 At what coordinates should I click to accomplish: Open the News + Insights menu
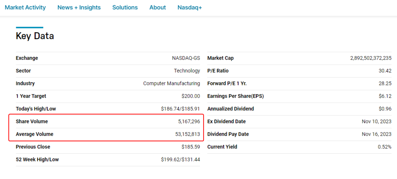79,7
